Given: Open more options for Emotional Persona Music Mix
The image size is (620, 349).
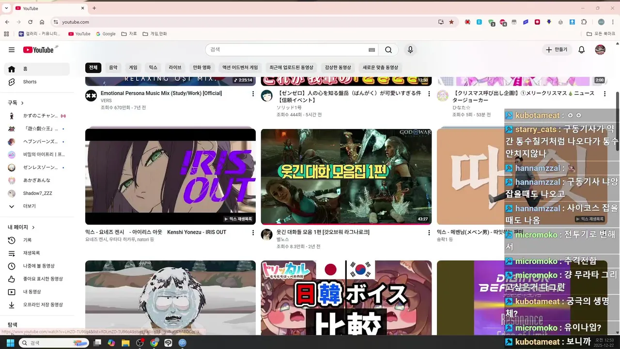Looking at the screenshot, I should tap(253, 94).
